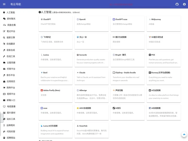Screen dimensions: 188x141
Task: Open the OpenAI card
Action: pos(92,23)
